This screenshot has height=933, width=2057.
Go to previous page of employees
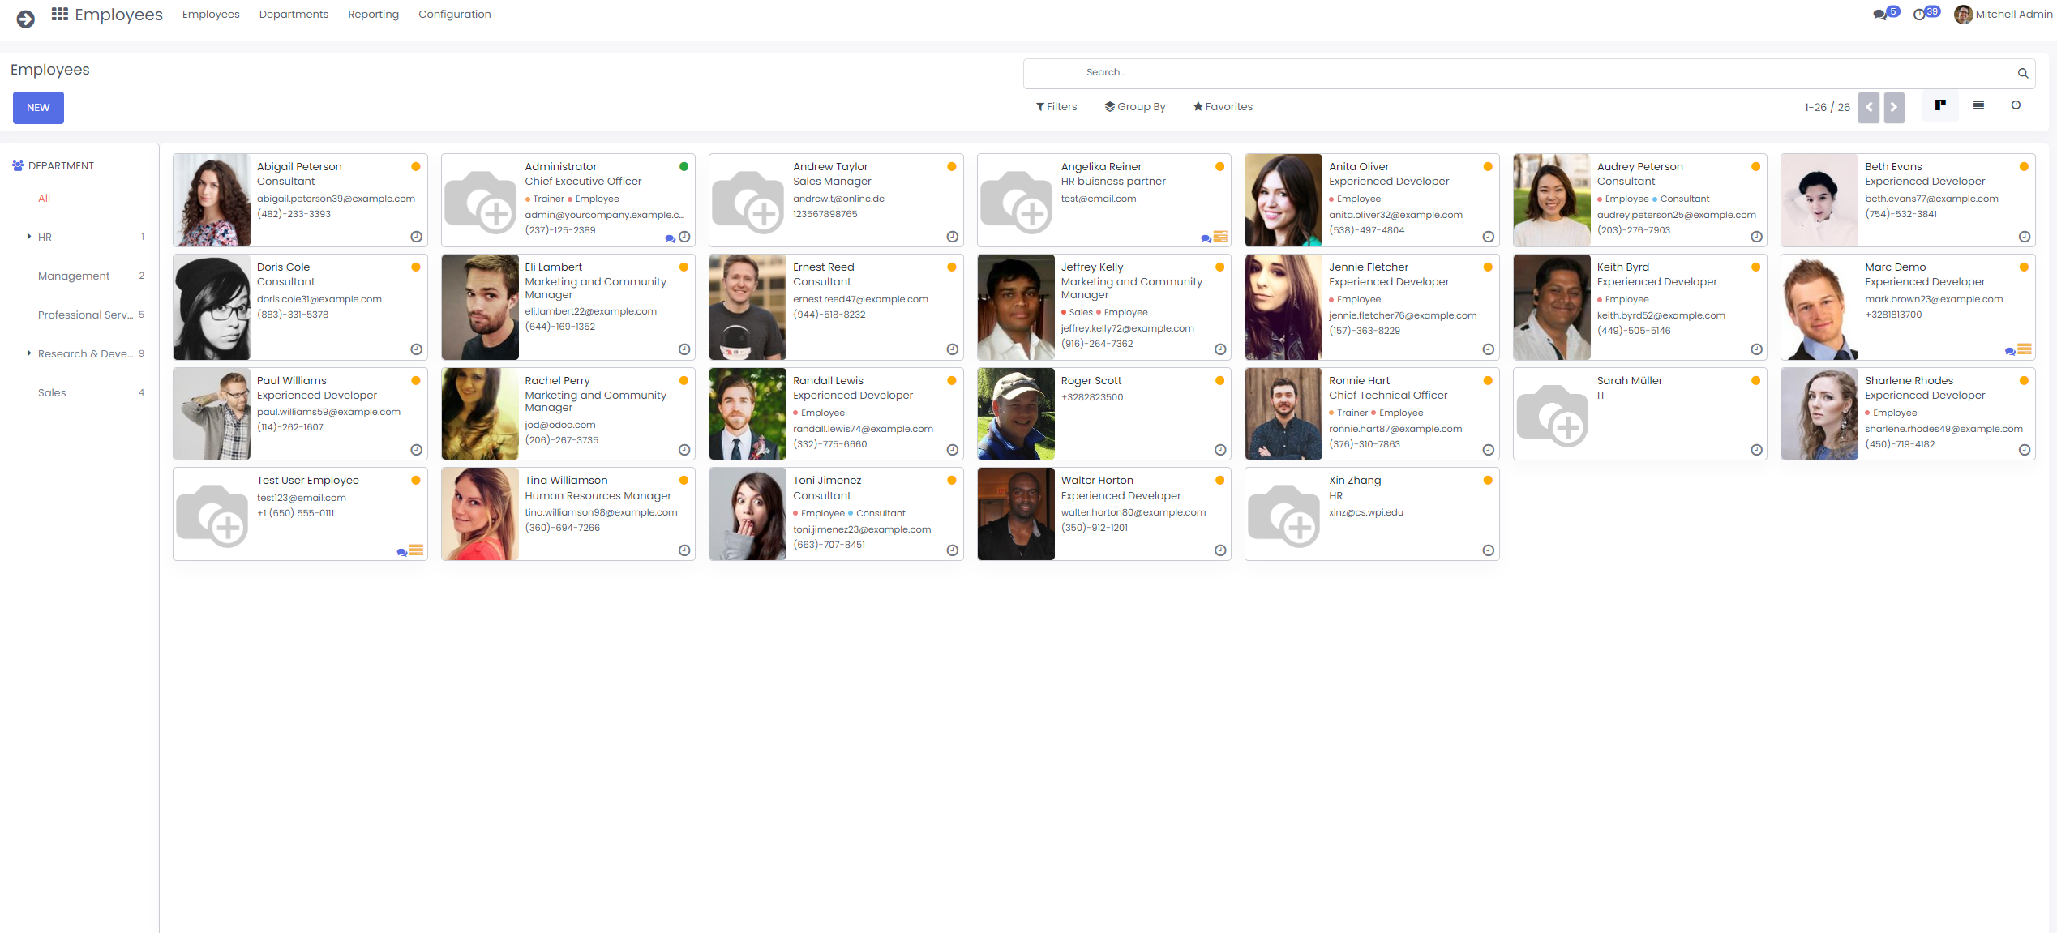(1869, 107)
